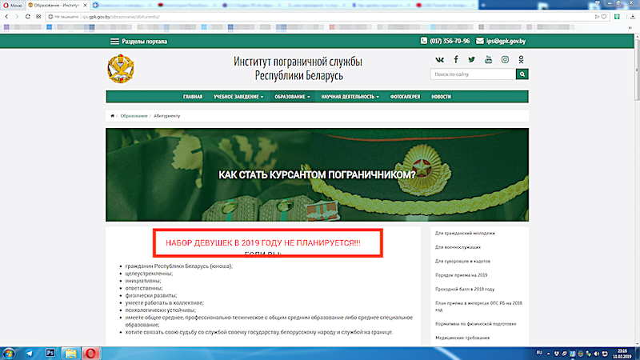Open the Odnoklassniki social icon

click(x=521, y=59)
